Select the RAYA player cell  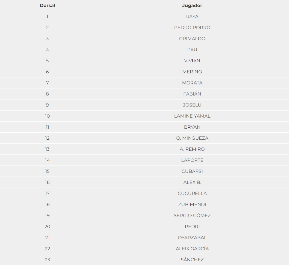(192, 16)
